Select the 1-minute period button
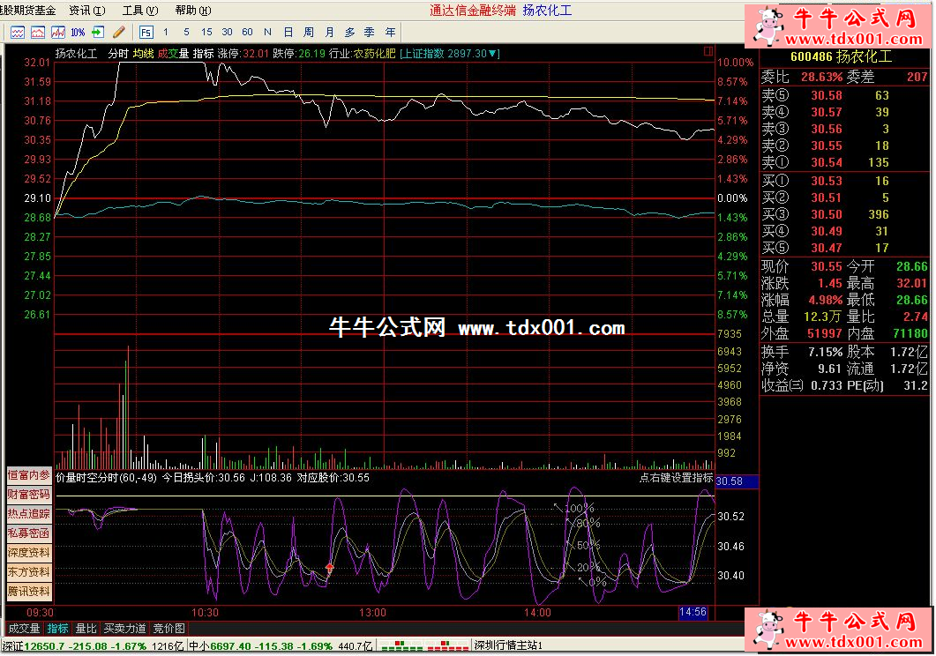936x656 pixels. [x=165, y=33]
